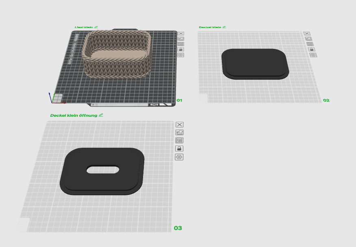Open plate settings for plate 03
Viewport: 356px width, 247px height.
pyautogui.click(x=179, y=157)
